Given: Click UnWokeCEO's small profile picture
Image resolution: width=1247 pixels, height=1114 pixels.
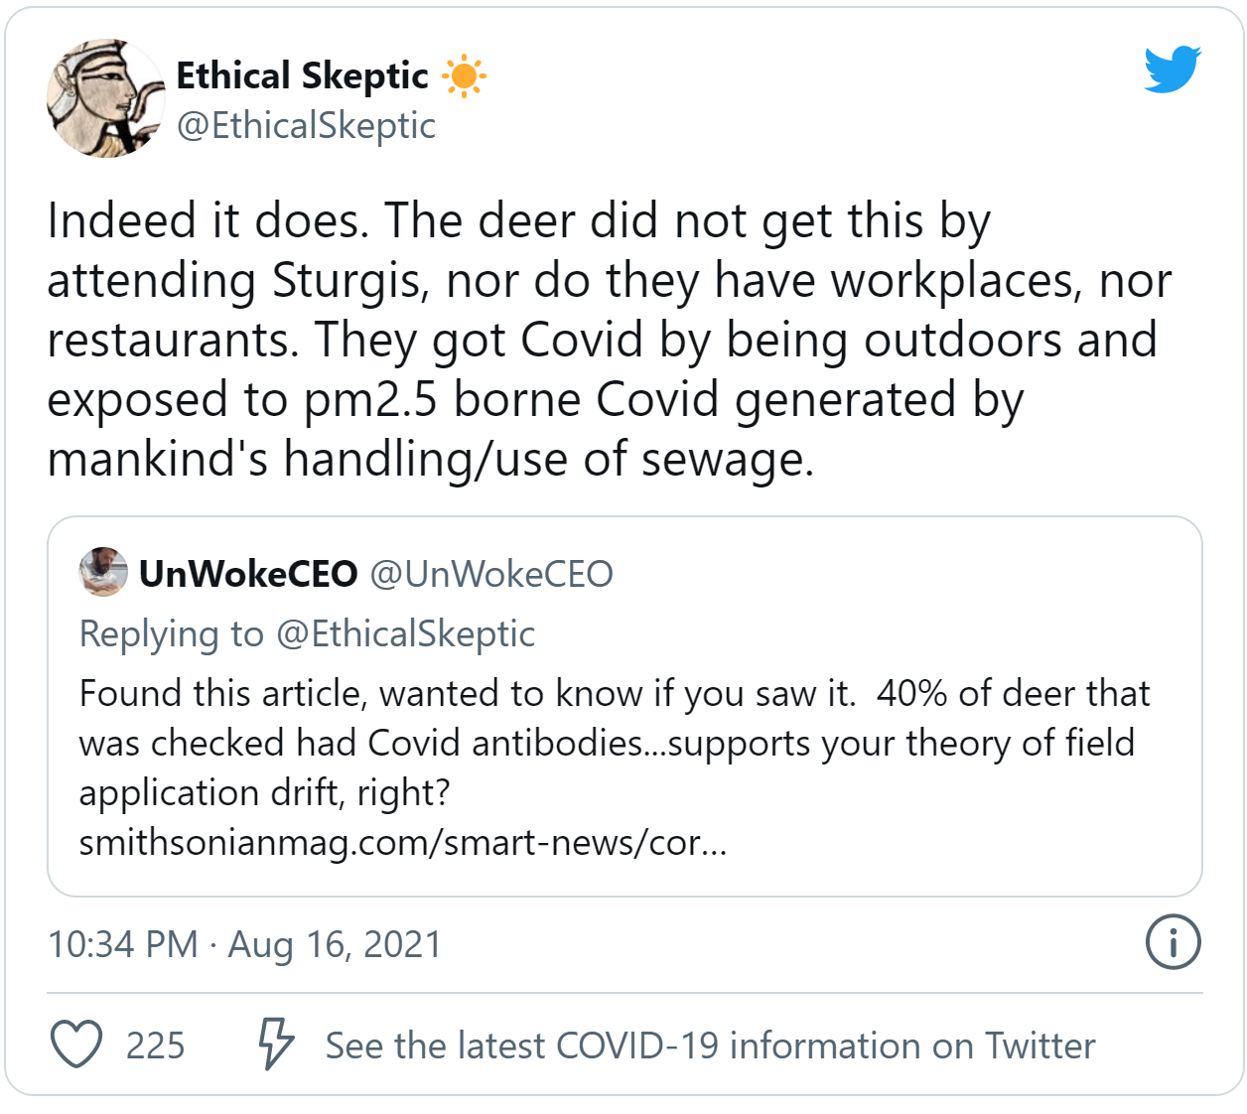Looking at the screenshot, I should pos(103,572).
